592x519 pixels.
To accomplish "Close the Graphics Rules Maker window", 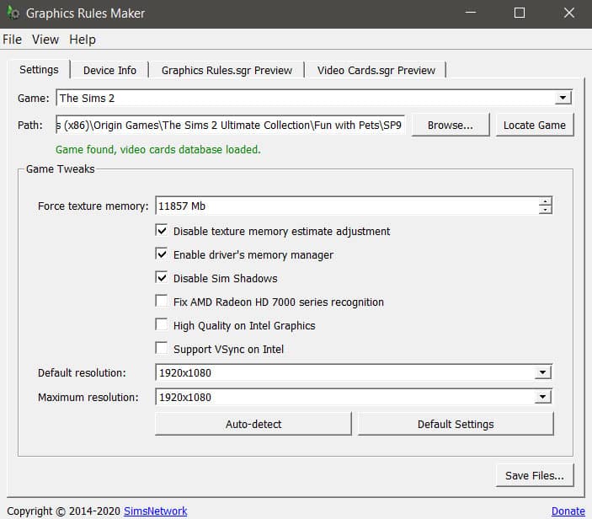I will pos(569,13).
